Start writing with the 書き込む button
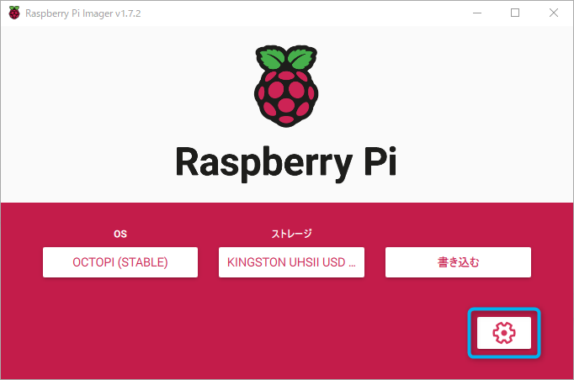574x380 pixels. [x=458, y=262]
